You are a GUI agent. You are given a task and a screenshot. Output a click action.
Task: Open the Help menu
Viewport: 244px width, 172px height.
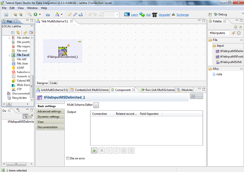pyautogui.click(x=44, y=8)
